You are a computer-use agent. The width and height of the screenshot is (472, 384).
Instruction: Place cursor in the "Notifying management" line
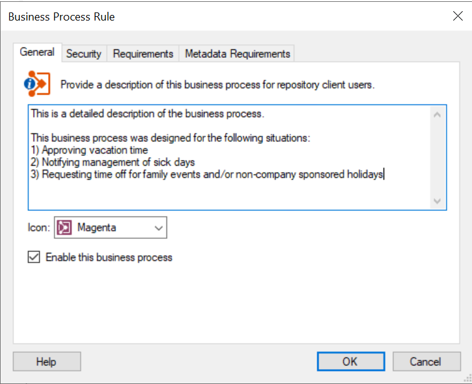pos(112,162)
